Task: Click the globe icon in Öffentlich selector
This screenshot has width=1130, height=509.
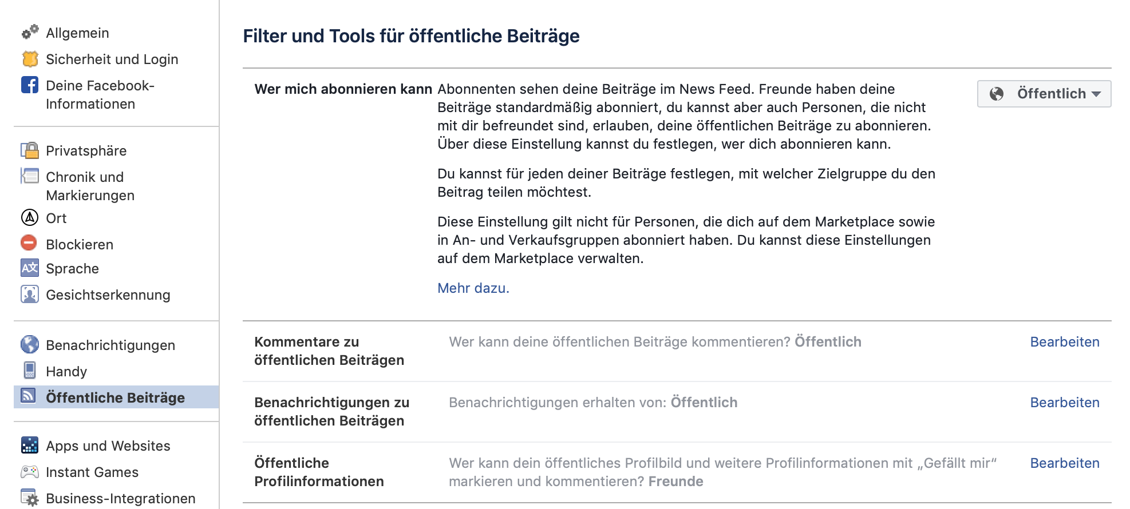Action: (x=997, y=94)
